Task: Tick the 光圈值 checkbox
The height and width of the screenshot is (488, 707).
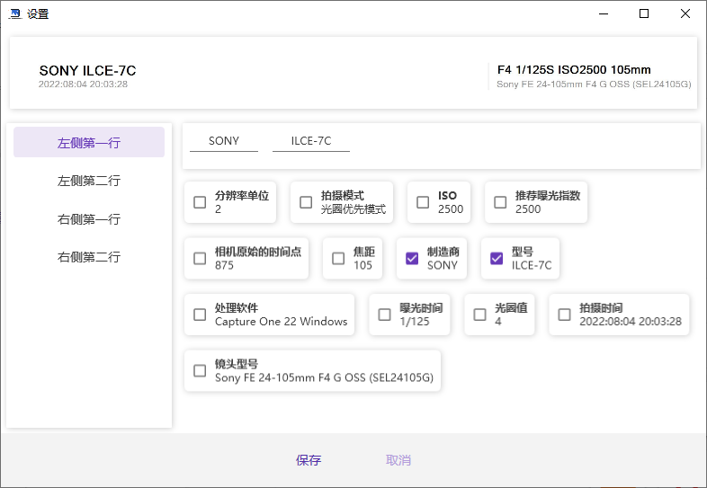Action: tap(479, 315)
